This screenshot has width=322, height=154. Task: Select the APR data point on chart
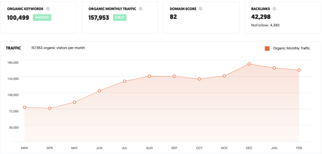[x=49, y=108]
